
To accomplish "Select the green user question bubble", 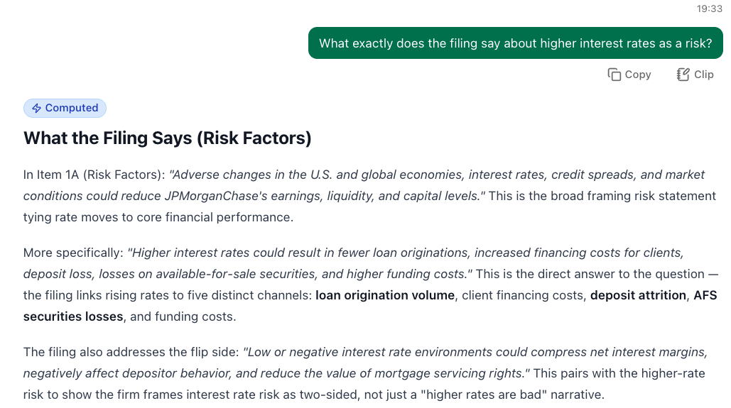I will point(515,43).
